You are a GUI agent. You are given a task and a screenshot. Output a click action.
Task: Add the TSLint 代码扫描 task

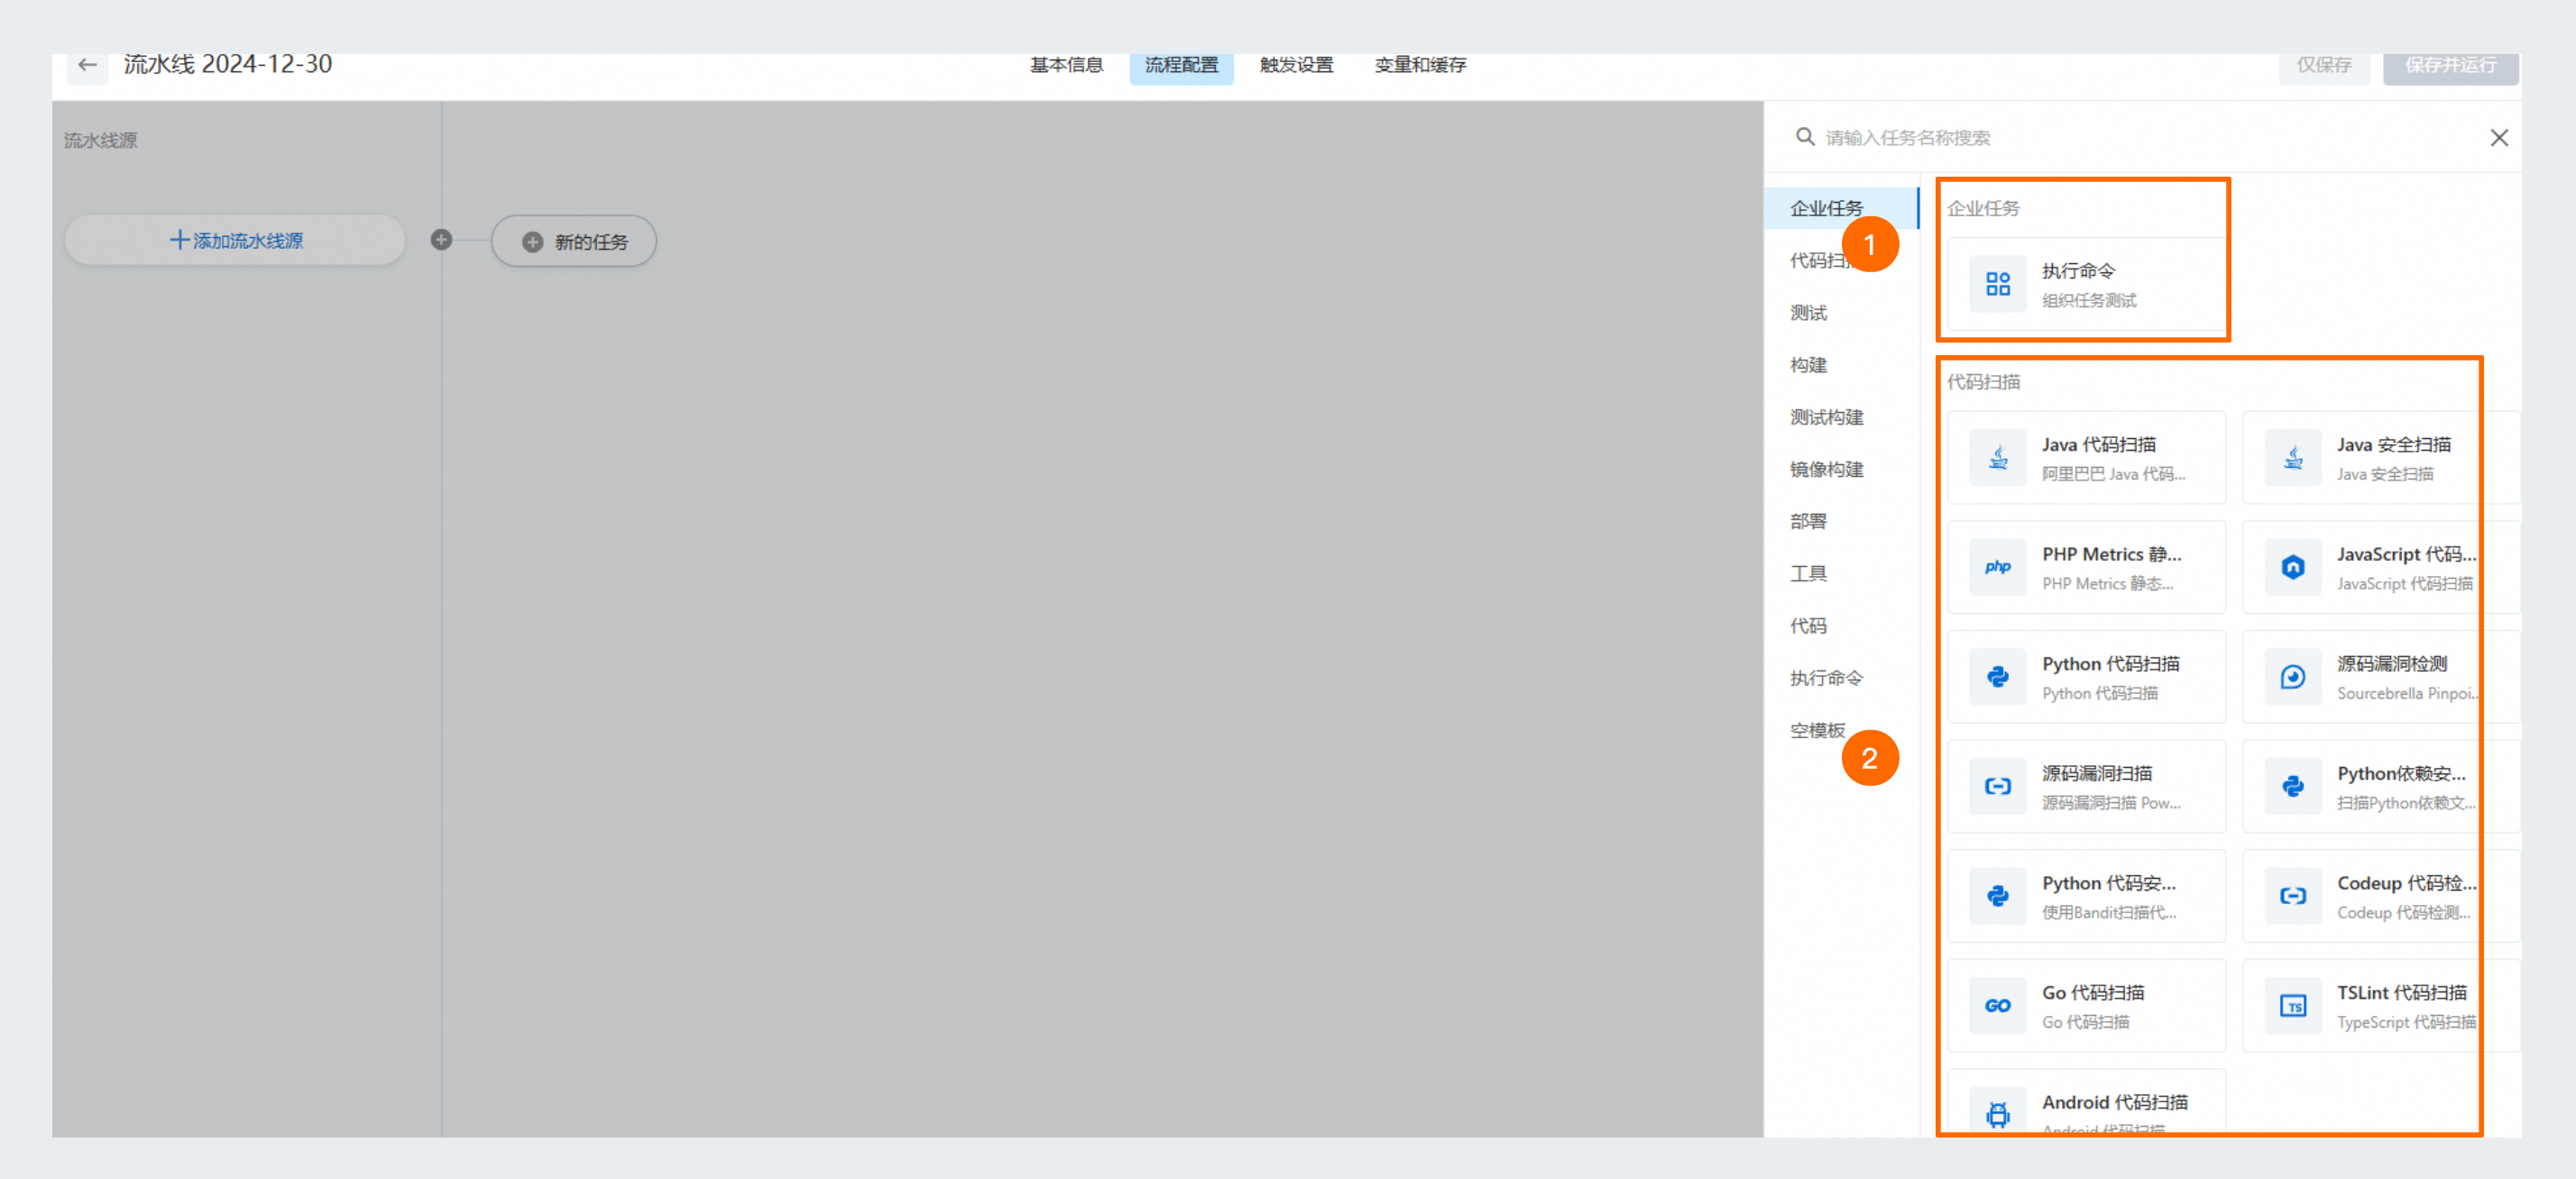(x=2380, y=1005)
